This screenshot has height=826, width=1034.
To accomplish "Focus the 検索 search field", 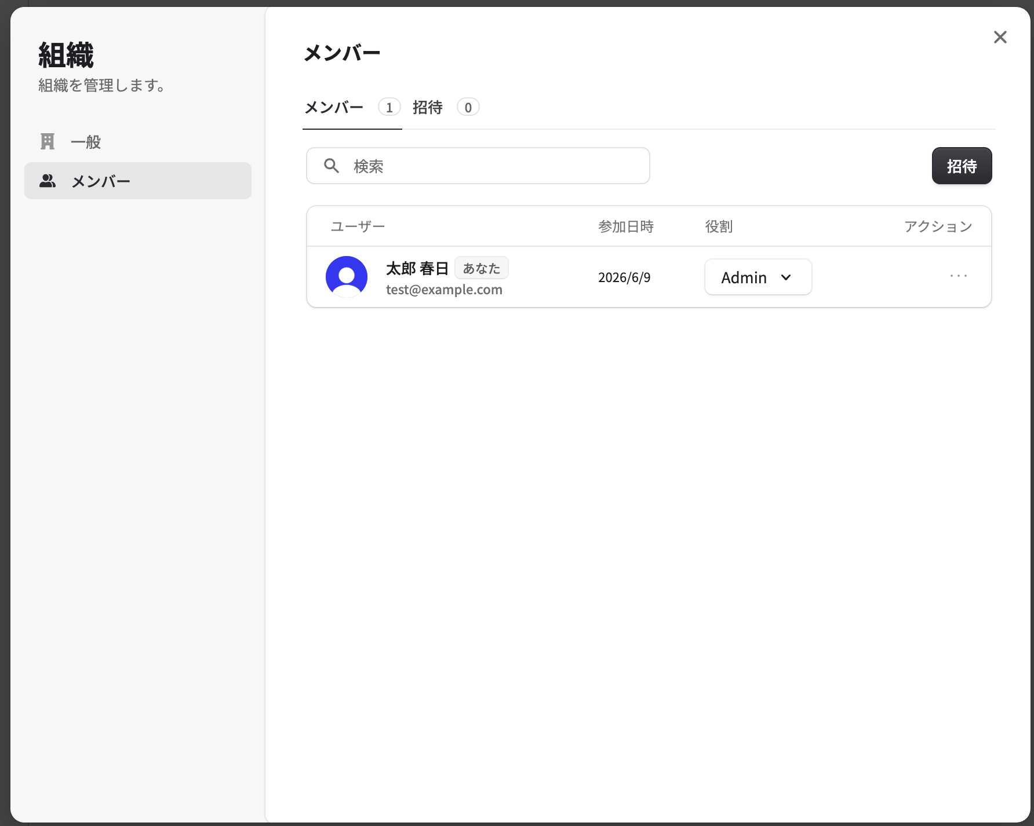I will [478, 166].
